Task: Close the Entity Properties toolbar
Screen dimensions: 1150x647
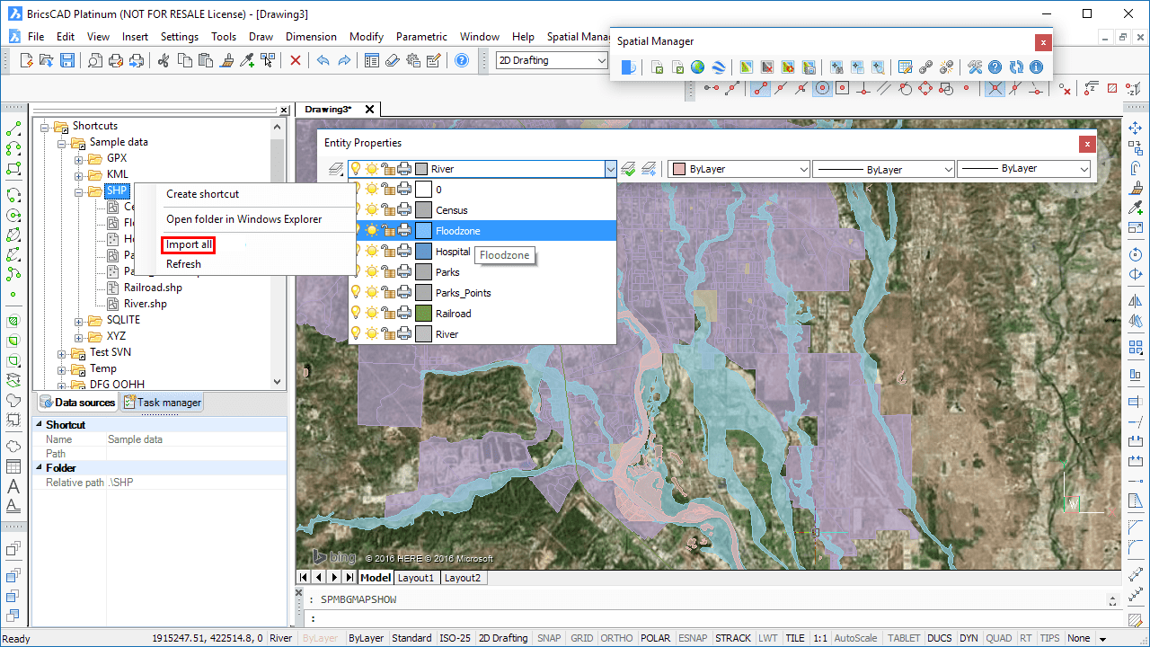Action: click(x=1087, y=143)
